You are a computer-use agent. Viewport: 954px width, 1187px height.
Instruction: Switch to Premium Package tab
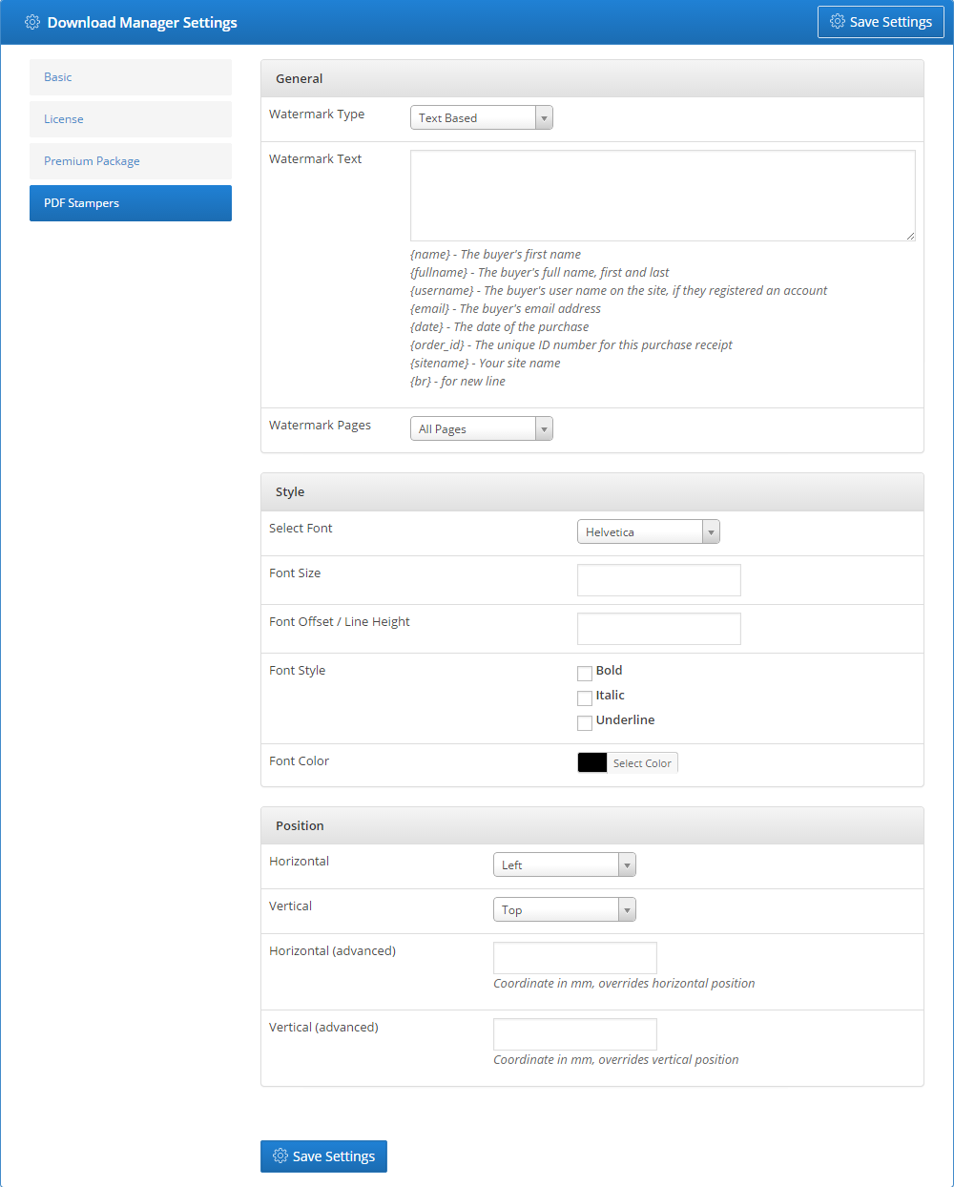click(131, 161)
